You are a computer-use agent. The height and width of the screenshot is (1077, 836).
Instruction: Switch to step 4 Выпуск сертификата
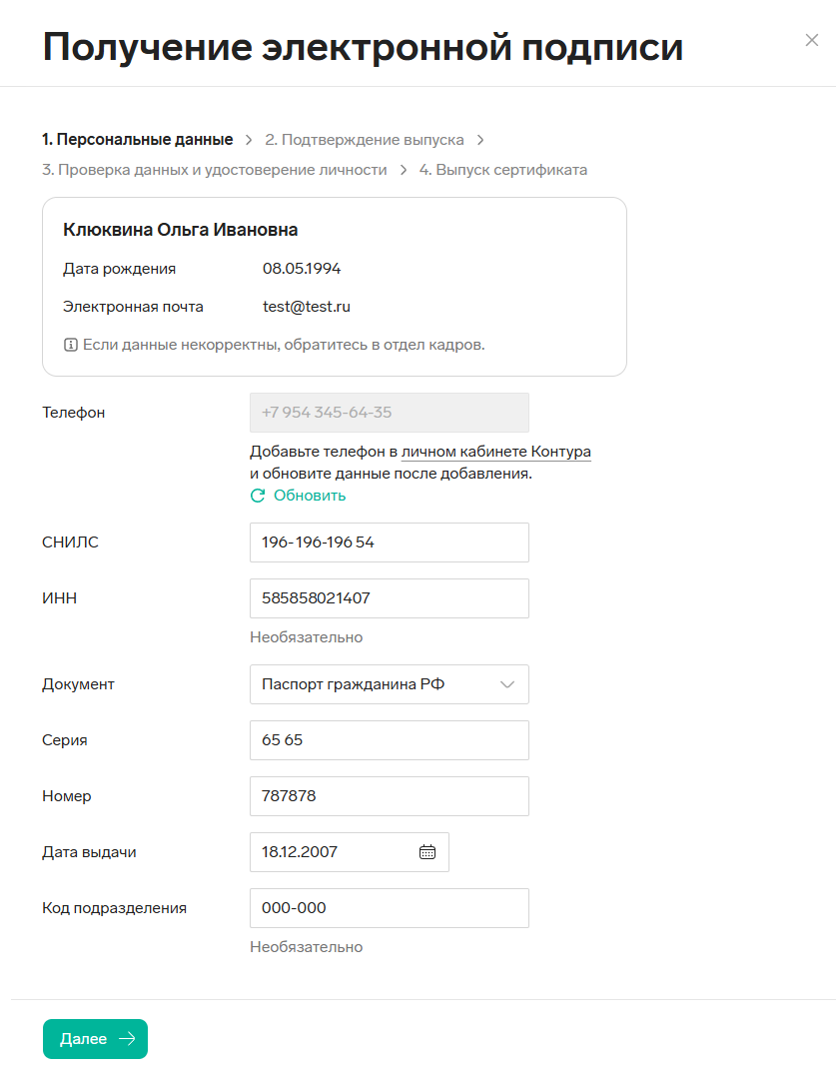coord(503,170)
